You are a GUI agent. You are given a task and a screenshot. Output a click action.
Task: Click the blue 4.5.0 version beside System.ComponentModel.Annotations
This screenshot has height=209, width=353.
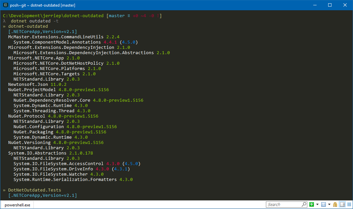click(x=128, y=42)
